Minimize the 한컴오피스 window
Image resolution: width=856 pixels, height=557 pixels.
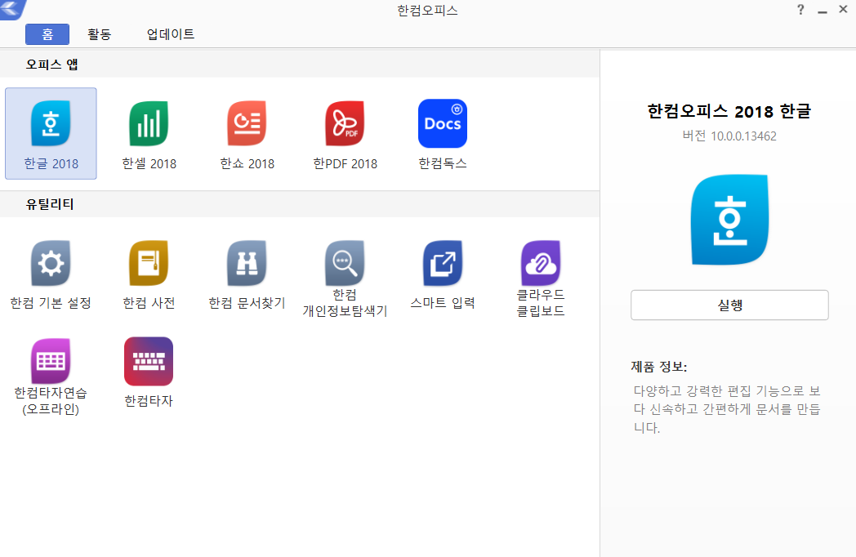point(823,11)
